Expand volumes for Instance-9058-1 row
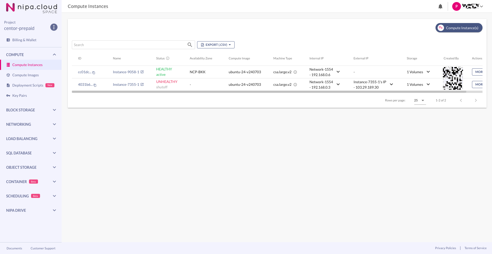The width and height of the screenshot is (492, 254). [428, 72]
